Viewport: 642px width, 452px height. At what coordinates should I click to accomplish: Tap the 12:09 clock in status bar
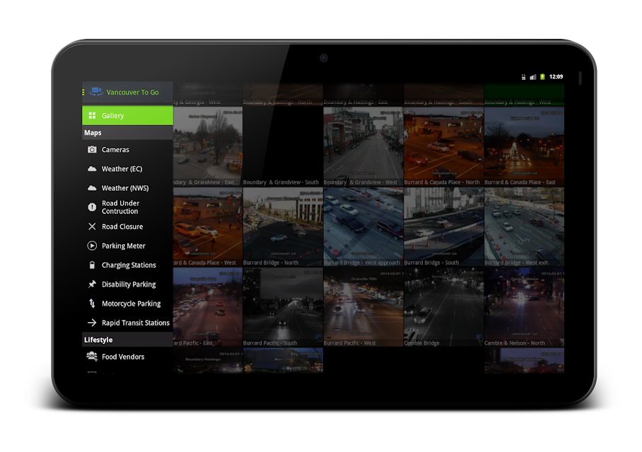tap(556, 76)
